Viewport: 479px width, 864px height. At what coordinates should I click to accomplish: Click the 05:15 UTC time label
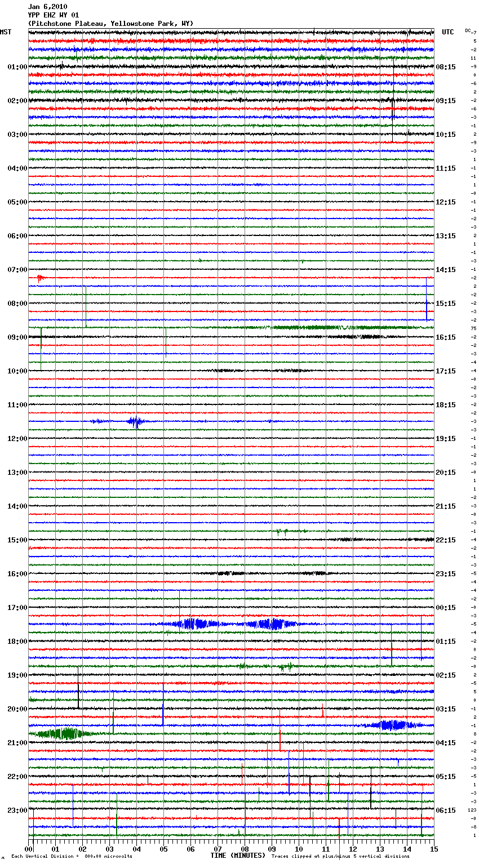(x=446, y=777)
